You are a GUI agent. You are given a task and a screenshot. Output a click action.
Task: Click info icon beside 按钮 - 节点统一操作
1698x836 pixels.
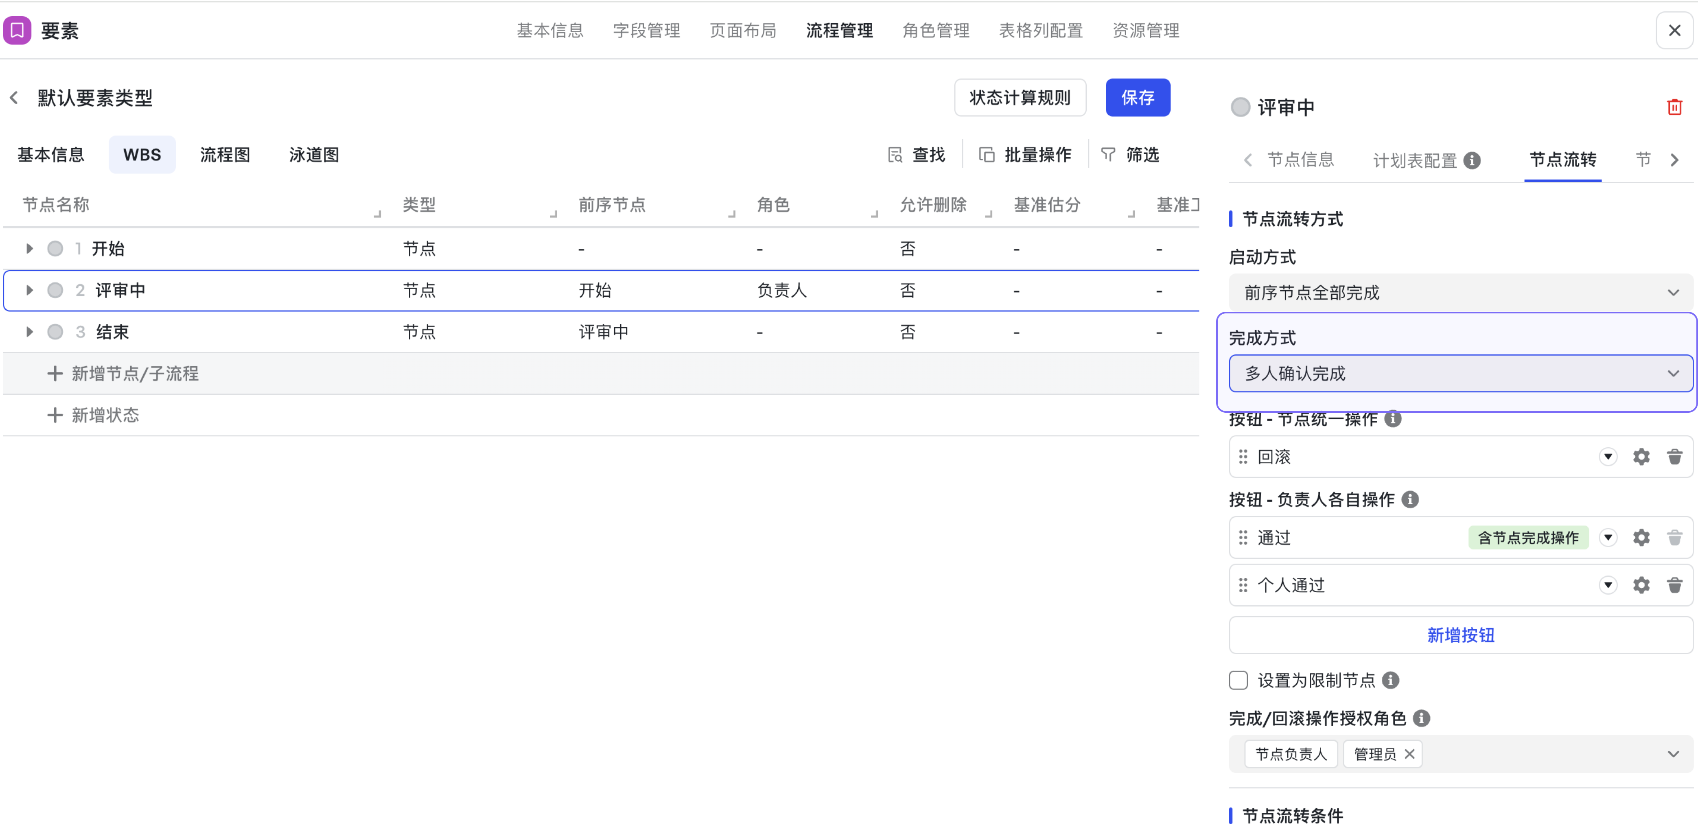[1393, 419]
